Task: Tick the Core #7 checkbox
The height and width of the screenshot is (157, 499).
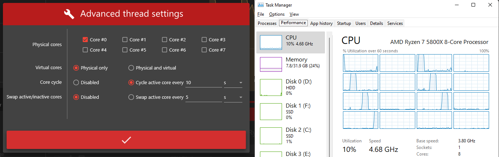Action: (204, 50)
